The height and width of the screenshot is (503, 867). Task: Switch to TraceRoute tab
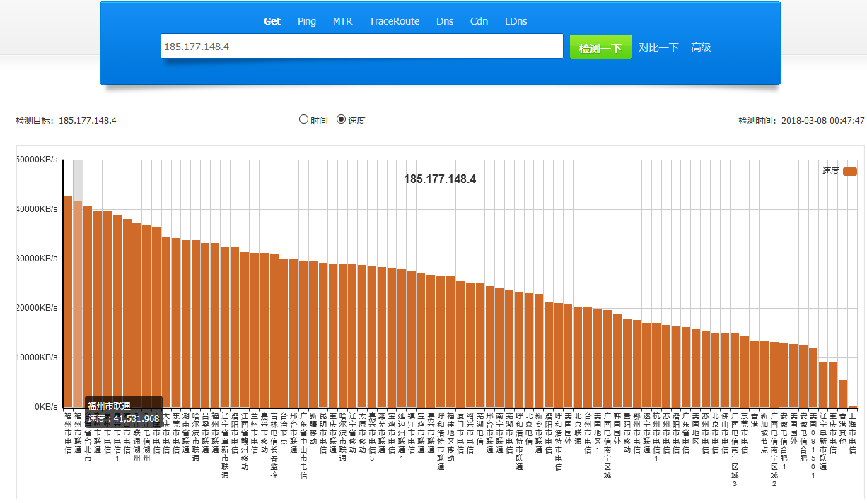pos(394,21)
